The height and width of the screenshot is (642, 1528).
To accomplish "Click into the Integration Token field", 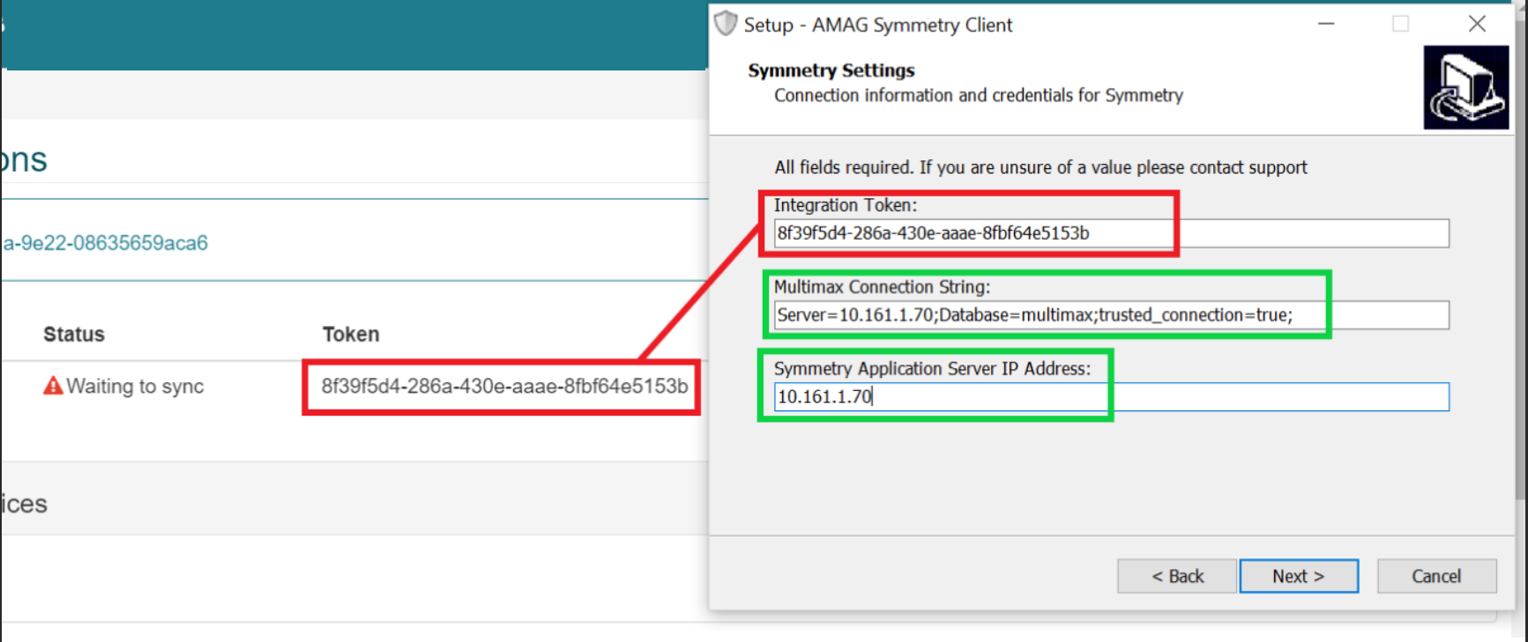I will click(1110, 233).
